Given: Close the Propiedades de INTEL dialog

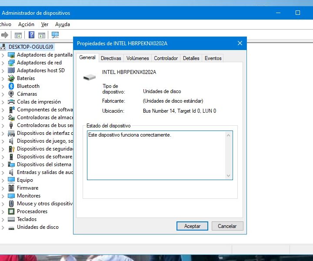Looking at the screenshot, I should (240, 43).
